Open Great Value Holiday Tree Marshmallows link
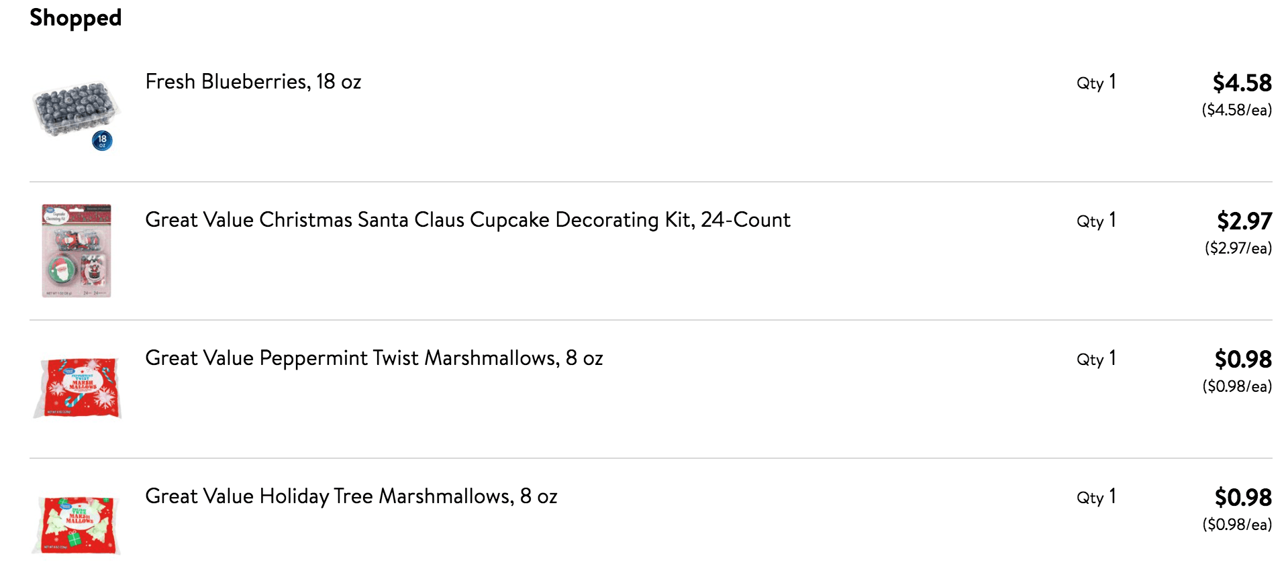The height and width of the screenshot is (585, 1286). click(351, 496)
